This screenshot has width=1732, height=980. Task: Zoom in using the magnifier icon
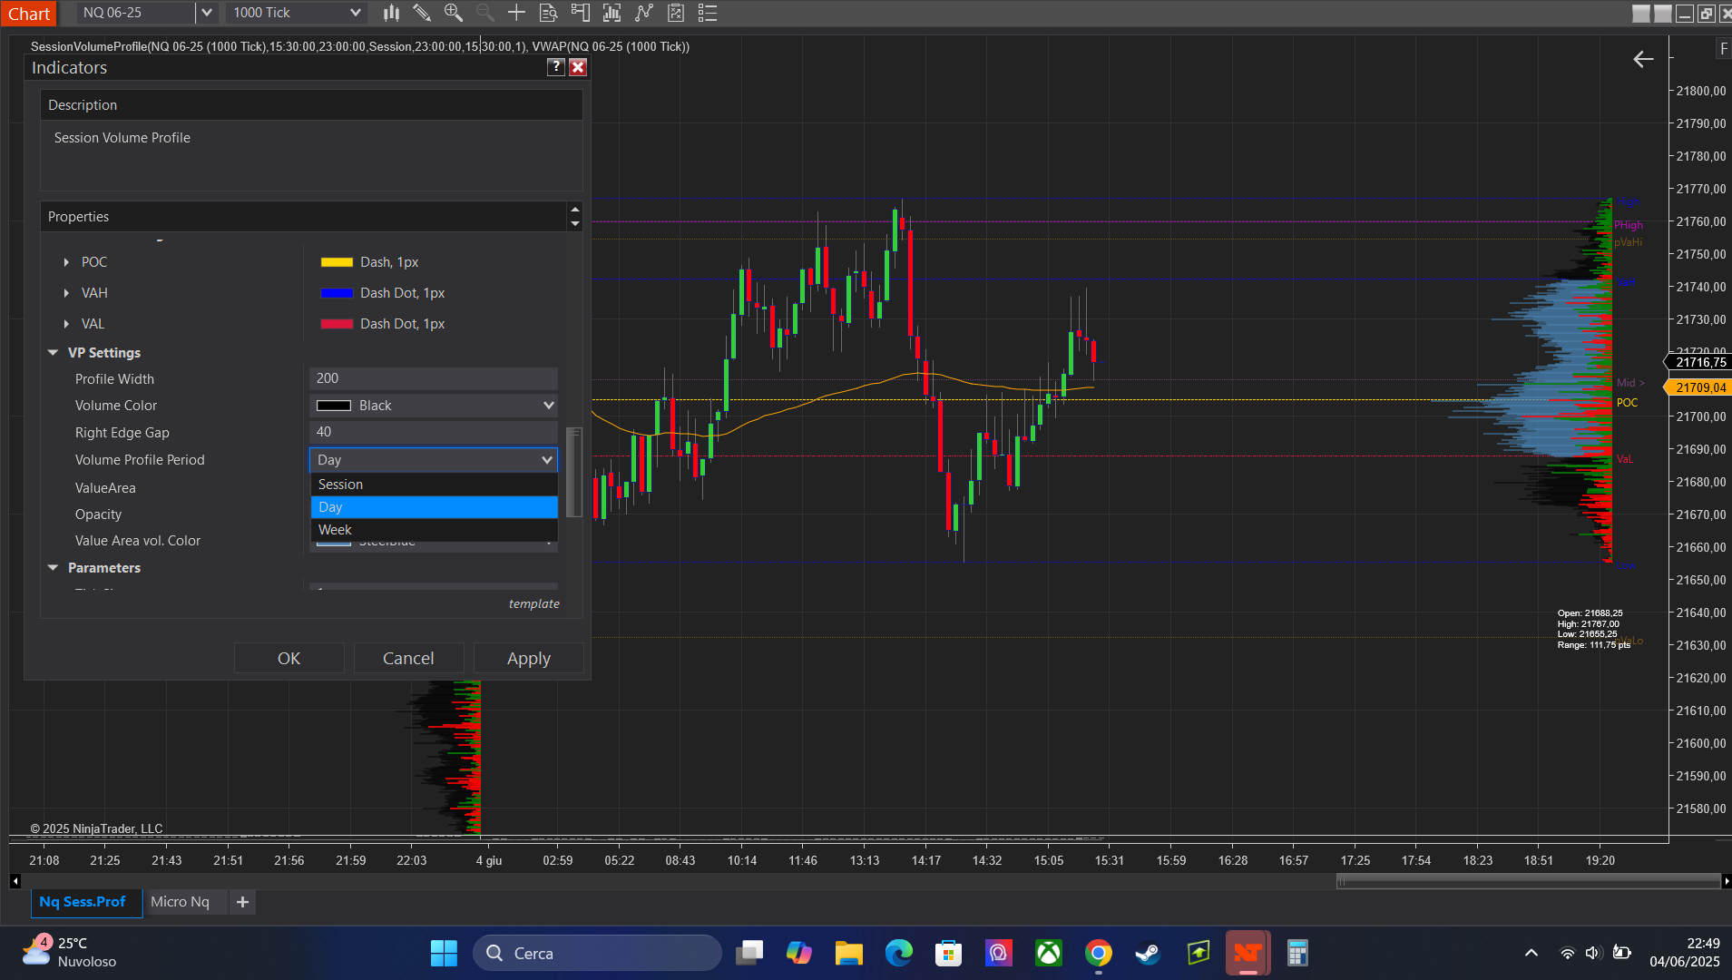452,13
